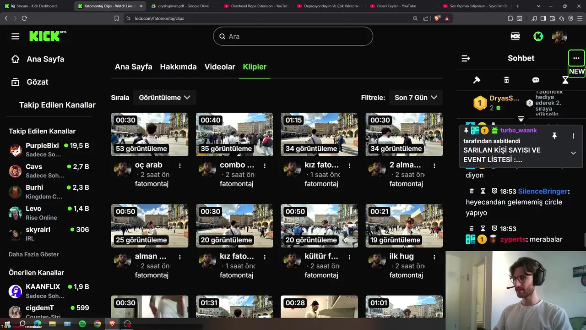Click the speech bubble icon in chat toolbar

click(536, 80)
